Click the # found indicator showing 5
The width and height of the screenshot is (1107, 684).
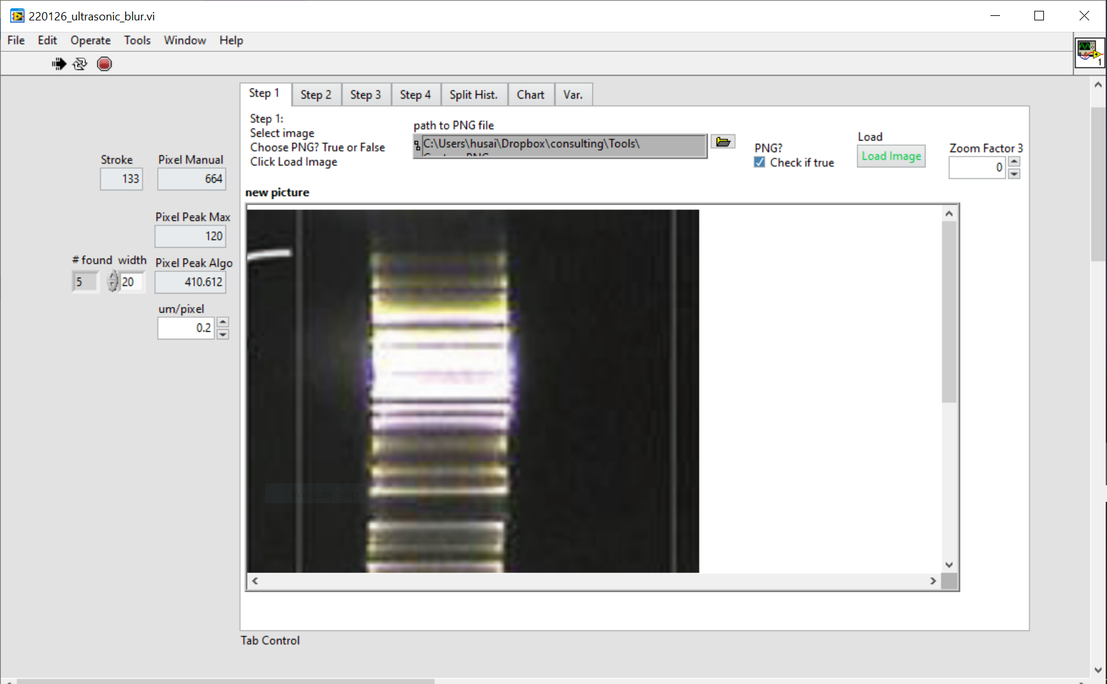85,281
